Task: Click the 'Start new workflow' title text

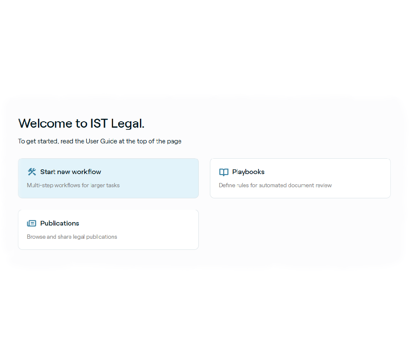Action: pos(71,172)
